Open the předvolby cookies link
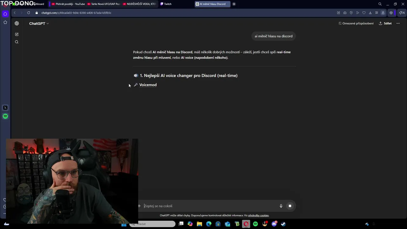Viewport: 407px width, 229px height. [258, 215]
